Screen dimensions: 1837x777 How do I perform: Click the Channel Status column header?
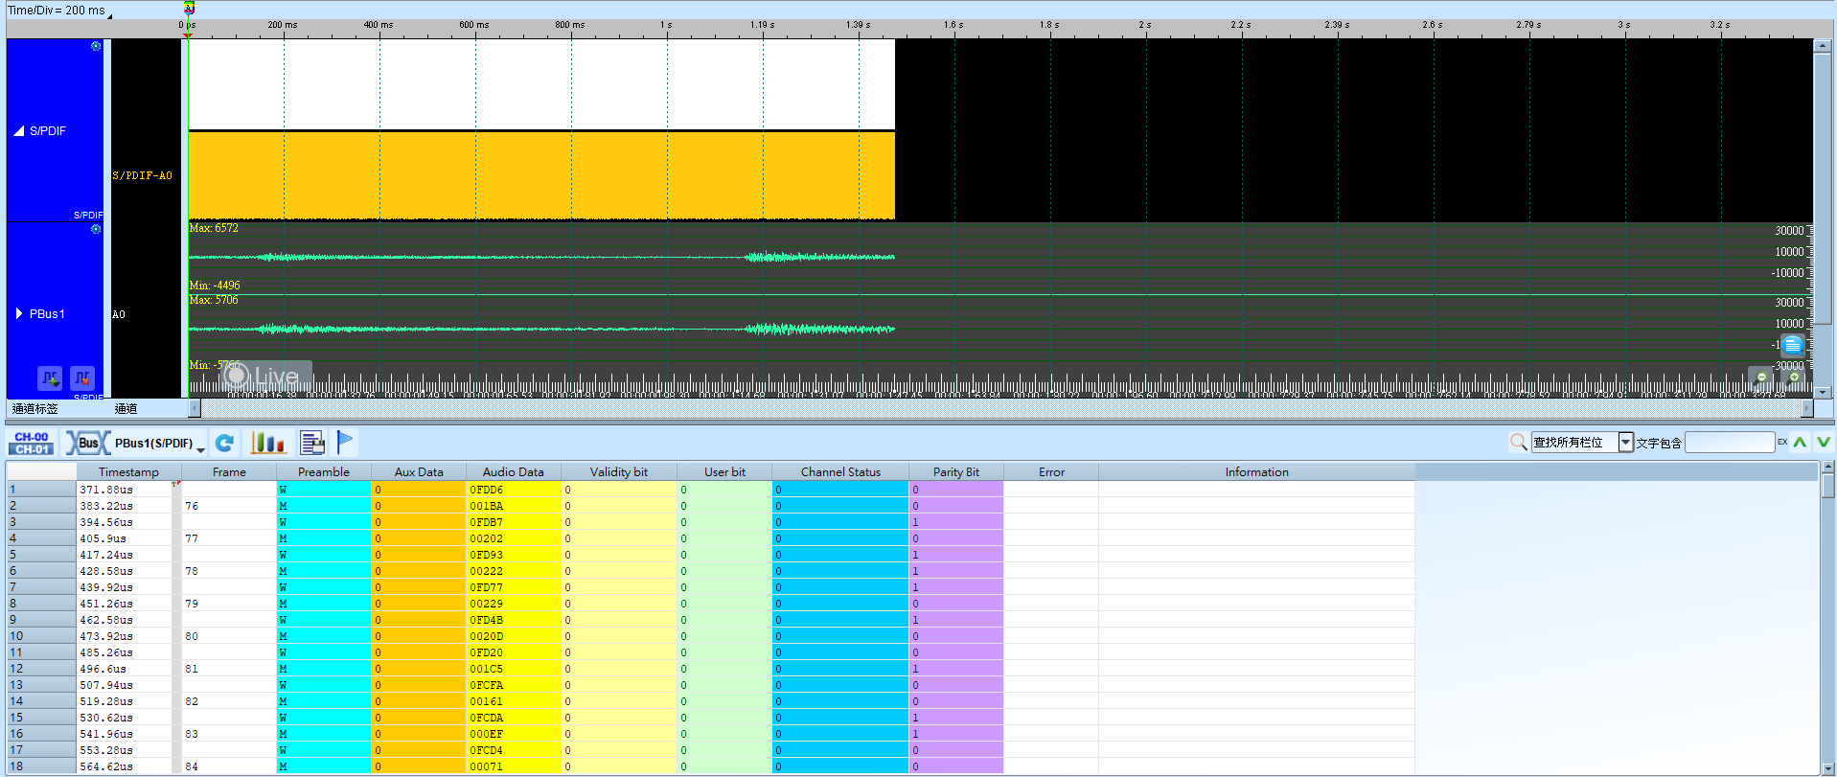click(x=840, y=471)
